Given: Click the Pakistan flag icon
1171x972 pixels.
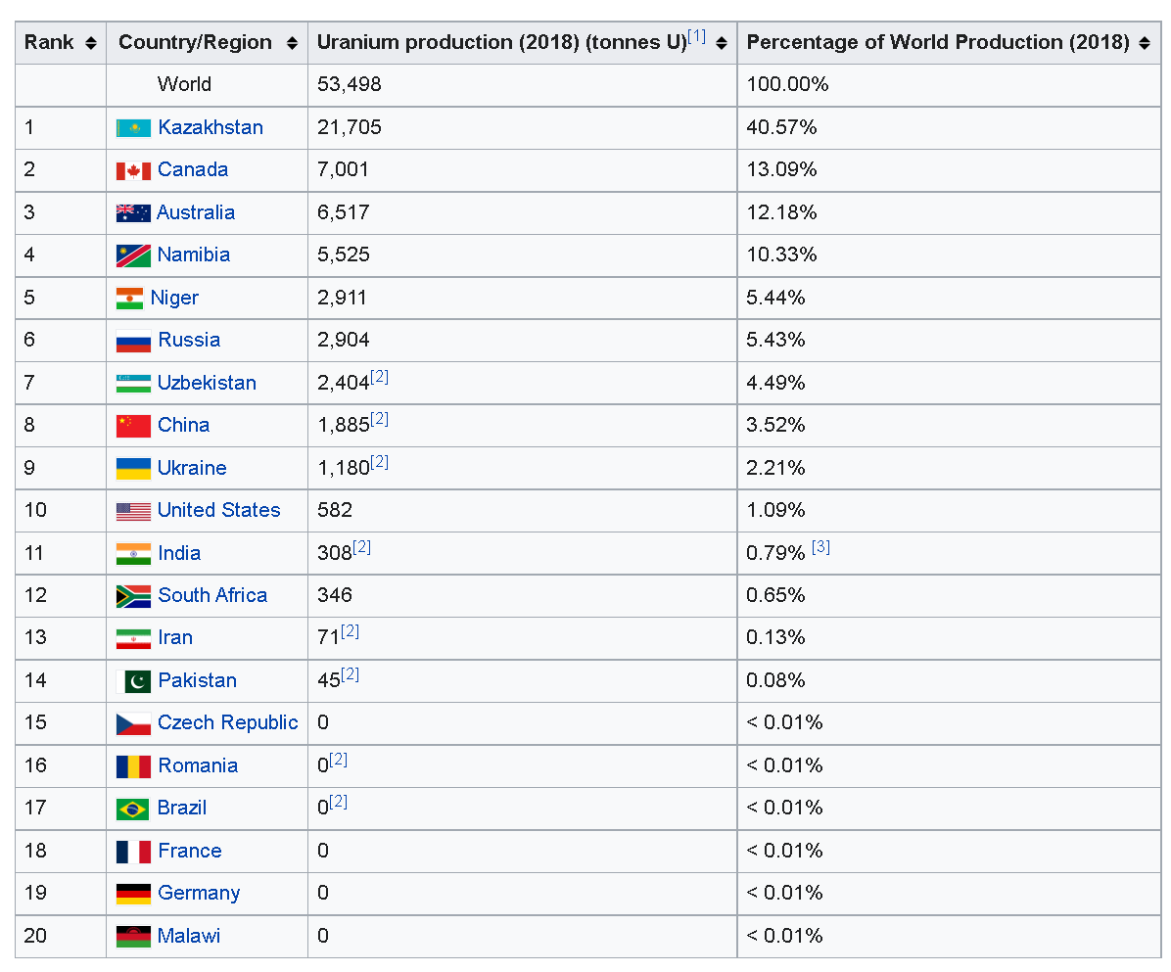Looking at the screenshot, I should tap(133, 681).
